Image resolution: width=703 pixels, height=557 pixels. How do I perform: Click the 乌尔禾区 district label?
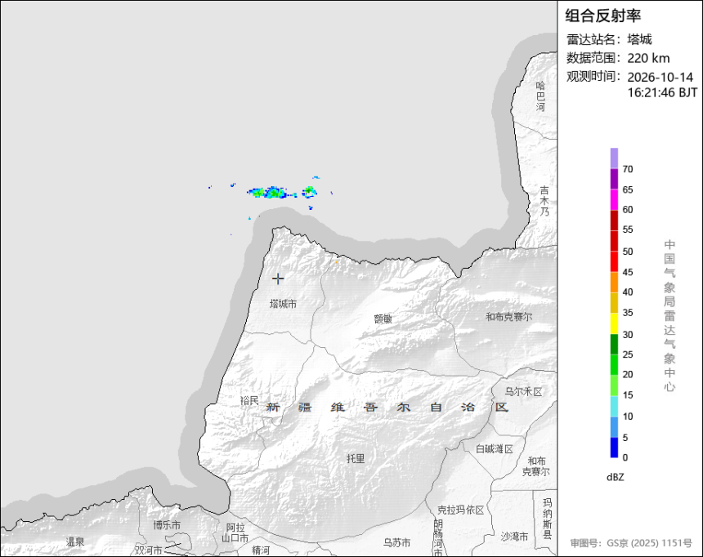click(524, 392)
